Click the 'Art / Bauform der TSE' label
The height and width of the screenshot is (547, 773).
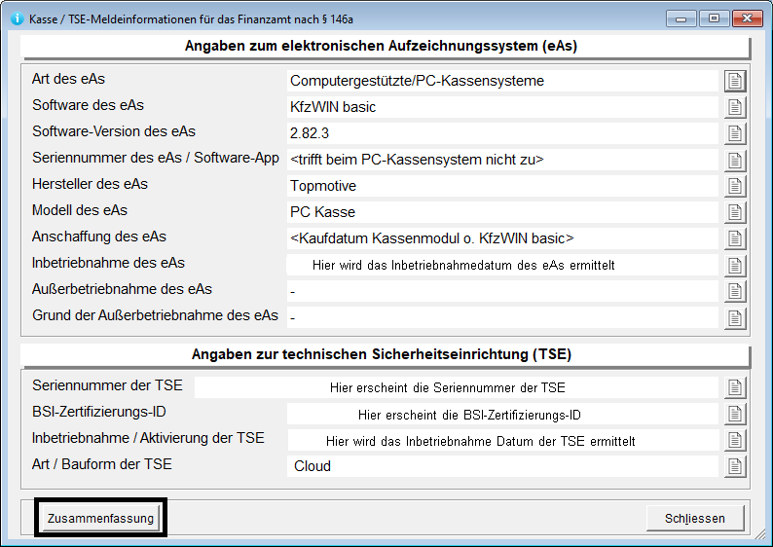pos(102,464)
